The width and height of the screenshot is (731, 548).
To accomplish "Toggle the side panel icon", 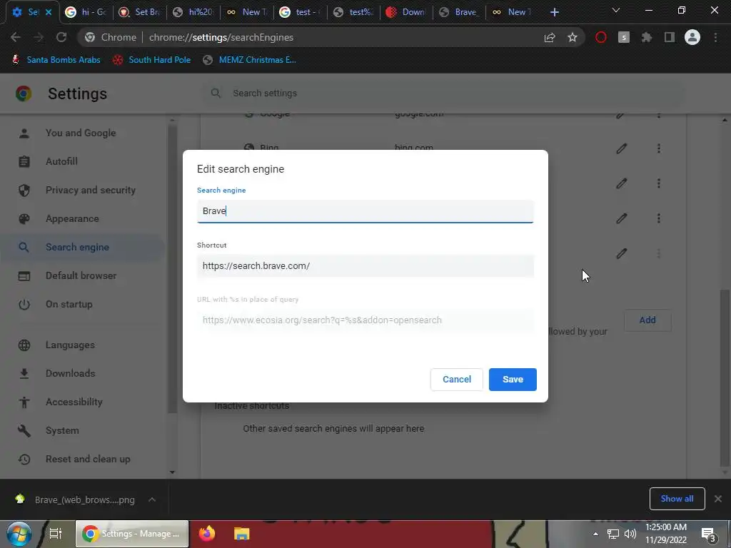I will [x=669, y=37].
